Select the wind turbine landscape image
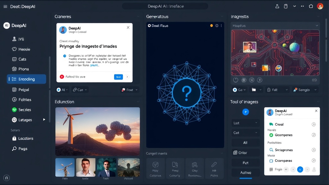The width and height of the screenshot is (329, 185). pyautogui.click(x=98, y=132)
